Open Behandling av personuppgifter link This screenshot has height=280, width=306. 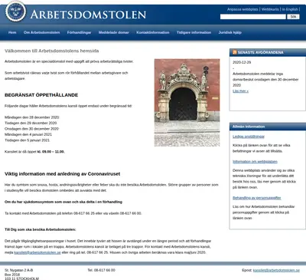tap(257, 198)
